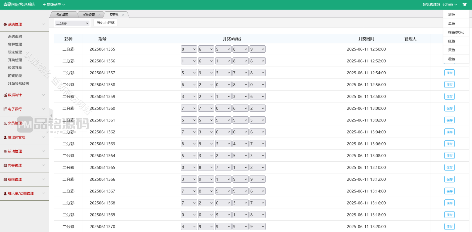Close the 预开奖 tab

(123, 15)
